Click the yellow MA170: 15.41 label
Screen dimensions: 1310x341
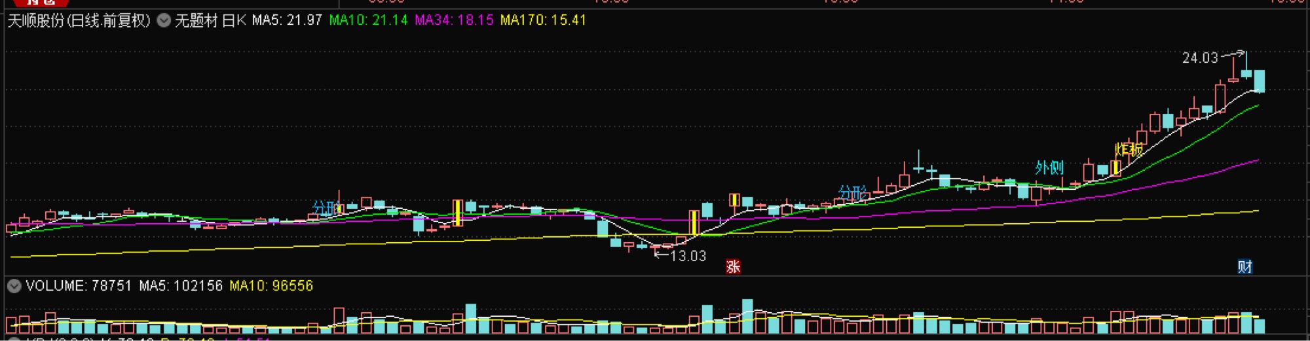[543, 20]
